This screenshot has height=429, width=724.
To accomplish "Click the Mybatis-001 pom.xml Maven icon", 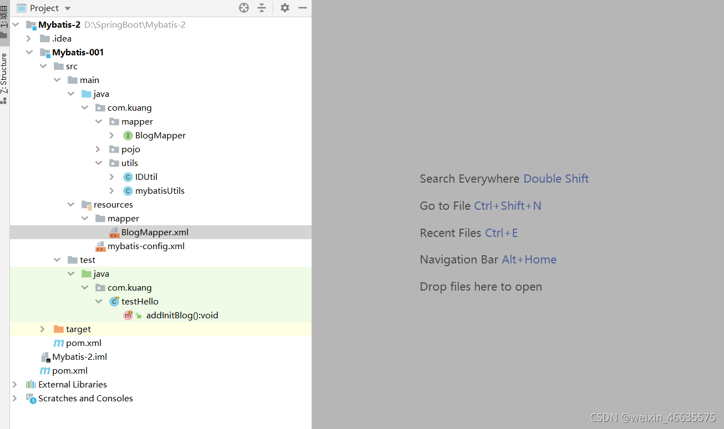I will (59, 343).
